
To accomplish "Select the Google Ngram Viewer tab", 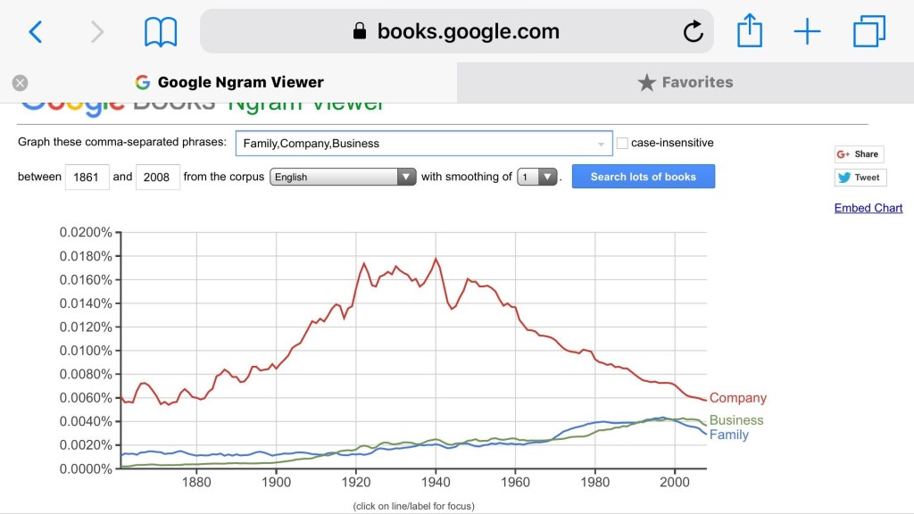I will tap(230, 82).
